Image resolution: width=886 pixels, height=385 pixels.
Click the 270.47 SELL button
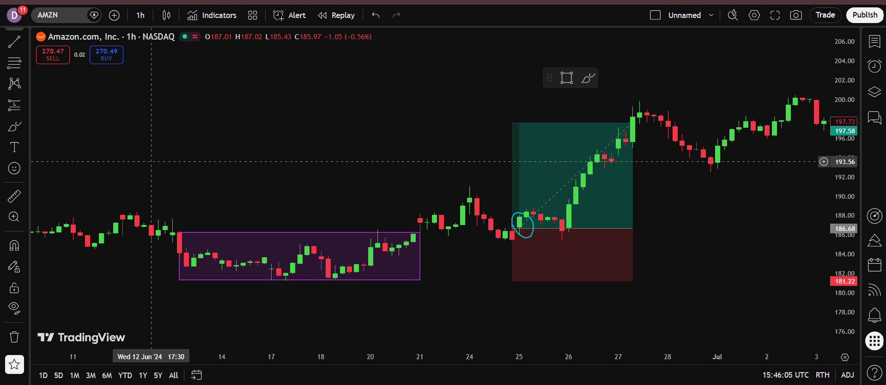[x=53, y=55]
